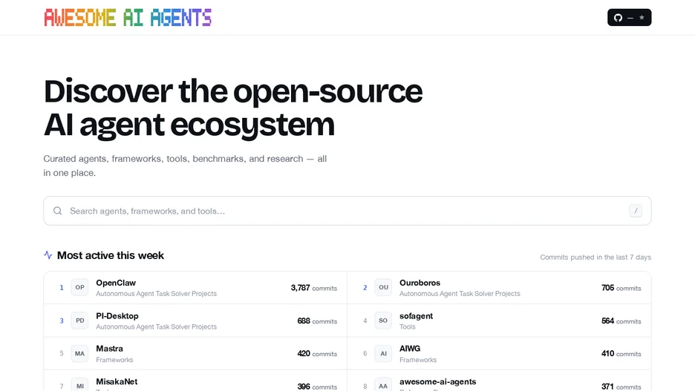Open the MisakaNet project row
Screen dimensions: 695x391
tap(195, 381)
